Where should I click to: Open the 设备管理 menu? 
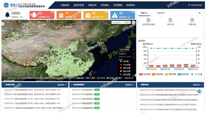pos(65,5)
